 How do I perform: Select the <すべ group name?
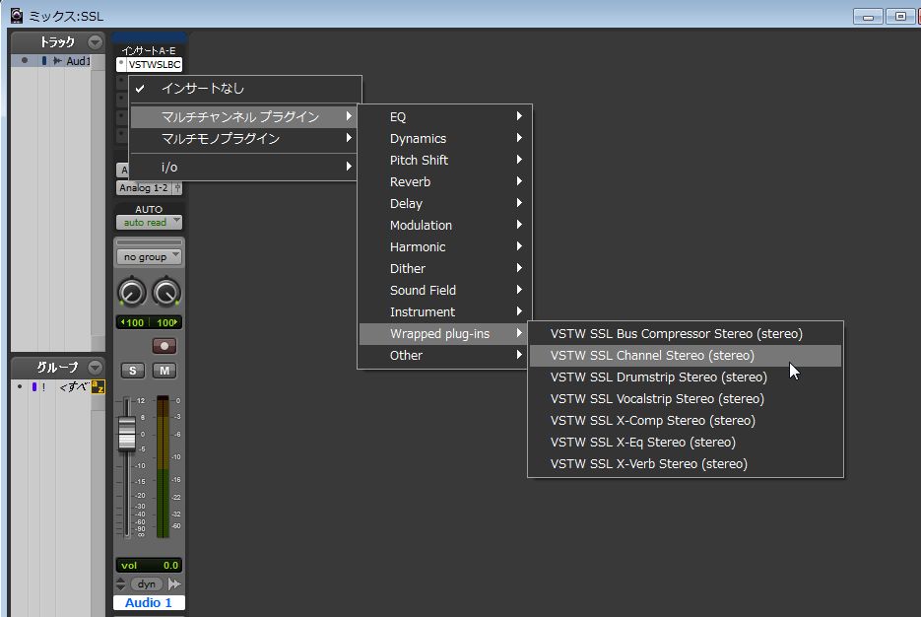74,386
